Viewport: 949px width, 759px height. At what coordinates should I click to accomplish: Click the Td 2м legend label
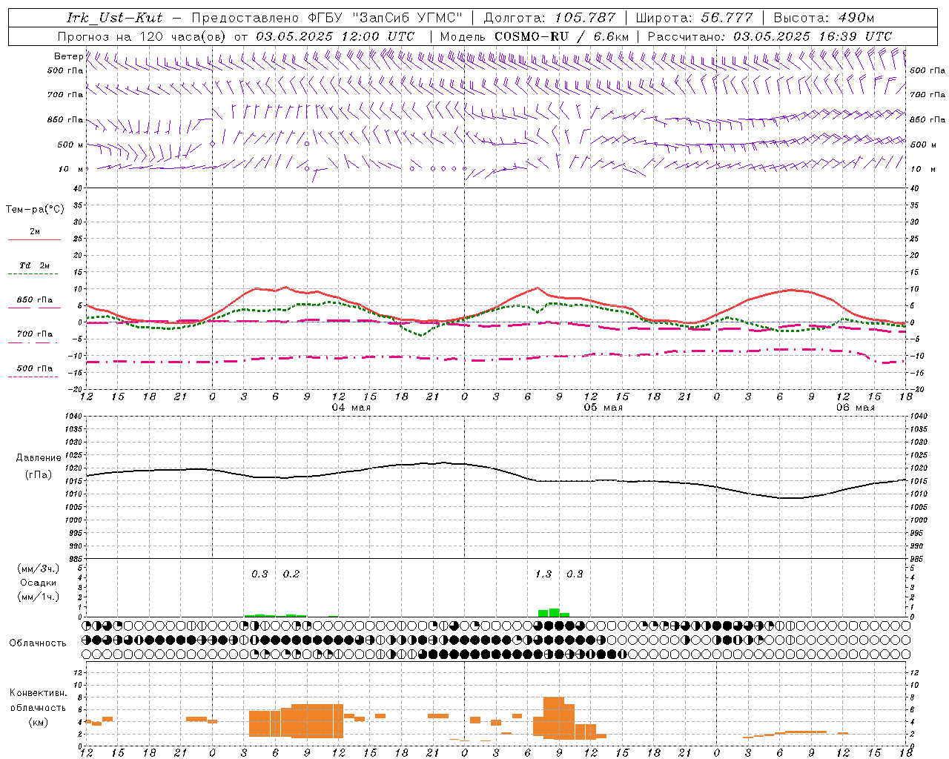click(x=35, y=265)
